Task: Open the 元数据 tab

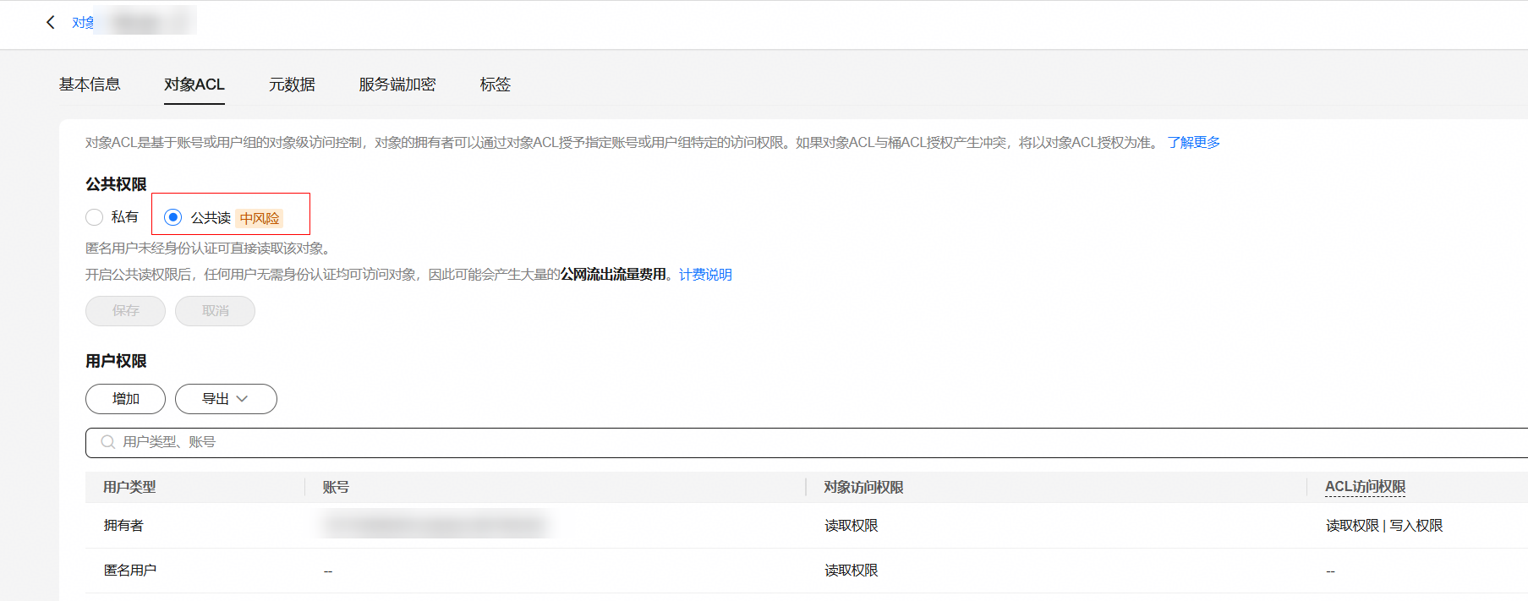Action: point(292,85)
